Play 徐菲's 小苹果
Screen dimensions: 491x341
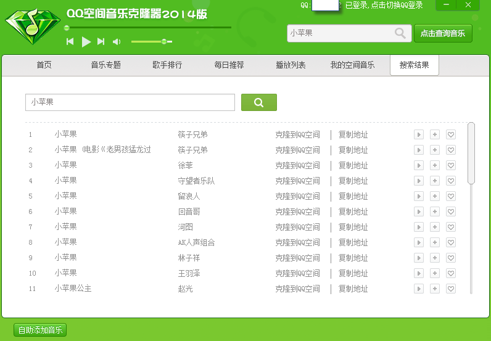click(x=419, y=165)
